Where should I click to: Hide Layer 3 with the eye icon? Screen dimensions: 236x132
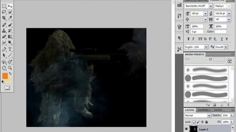click(187, 129)
